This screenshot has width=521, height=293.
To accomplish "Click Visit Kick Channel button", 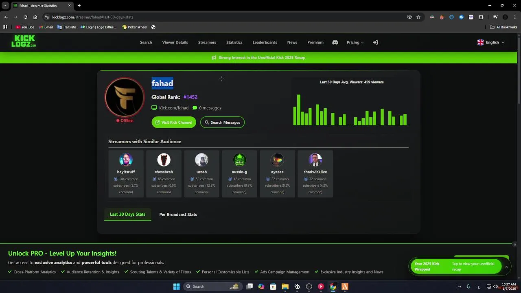I will 174,122.
